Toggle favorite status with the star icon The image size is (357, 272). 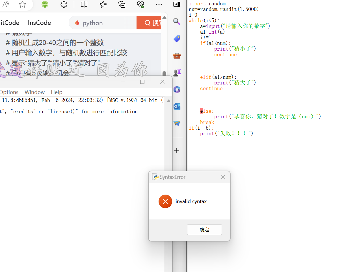pyautogui.click(x=22, y=4)
